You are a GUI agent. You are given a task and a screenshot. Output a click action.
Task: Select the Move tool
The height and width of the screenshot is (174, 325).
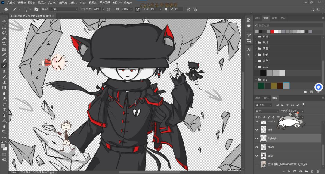tap(4, 22)
